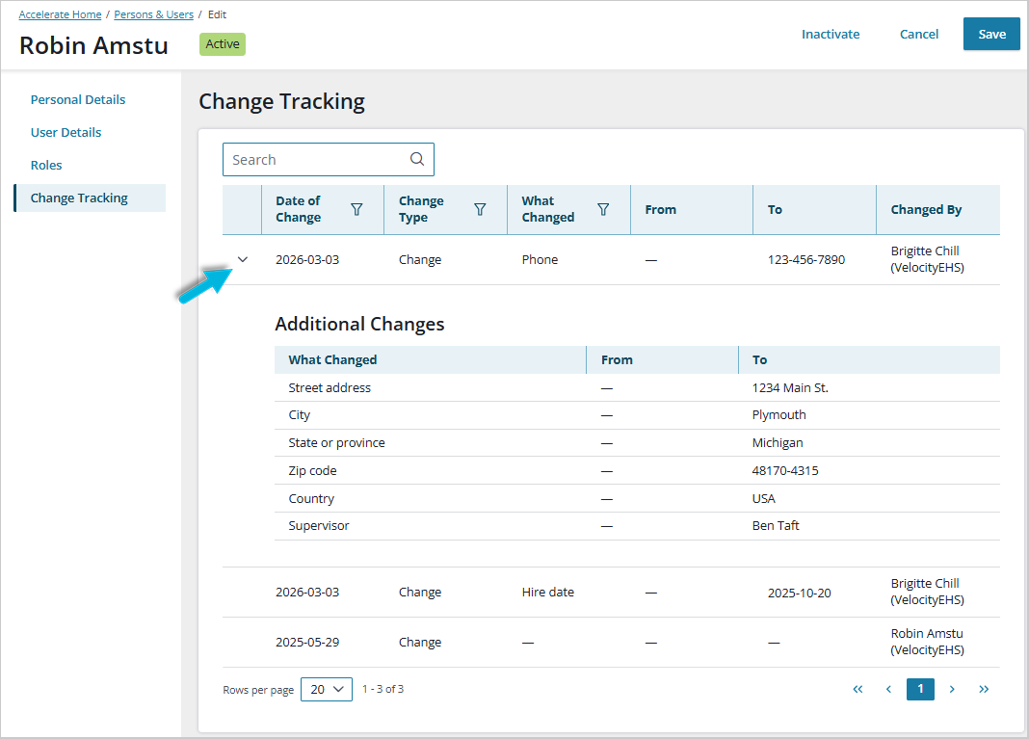
Task: Click into the Search input field
Action: pos(313,160)
